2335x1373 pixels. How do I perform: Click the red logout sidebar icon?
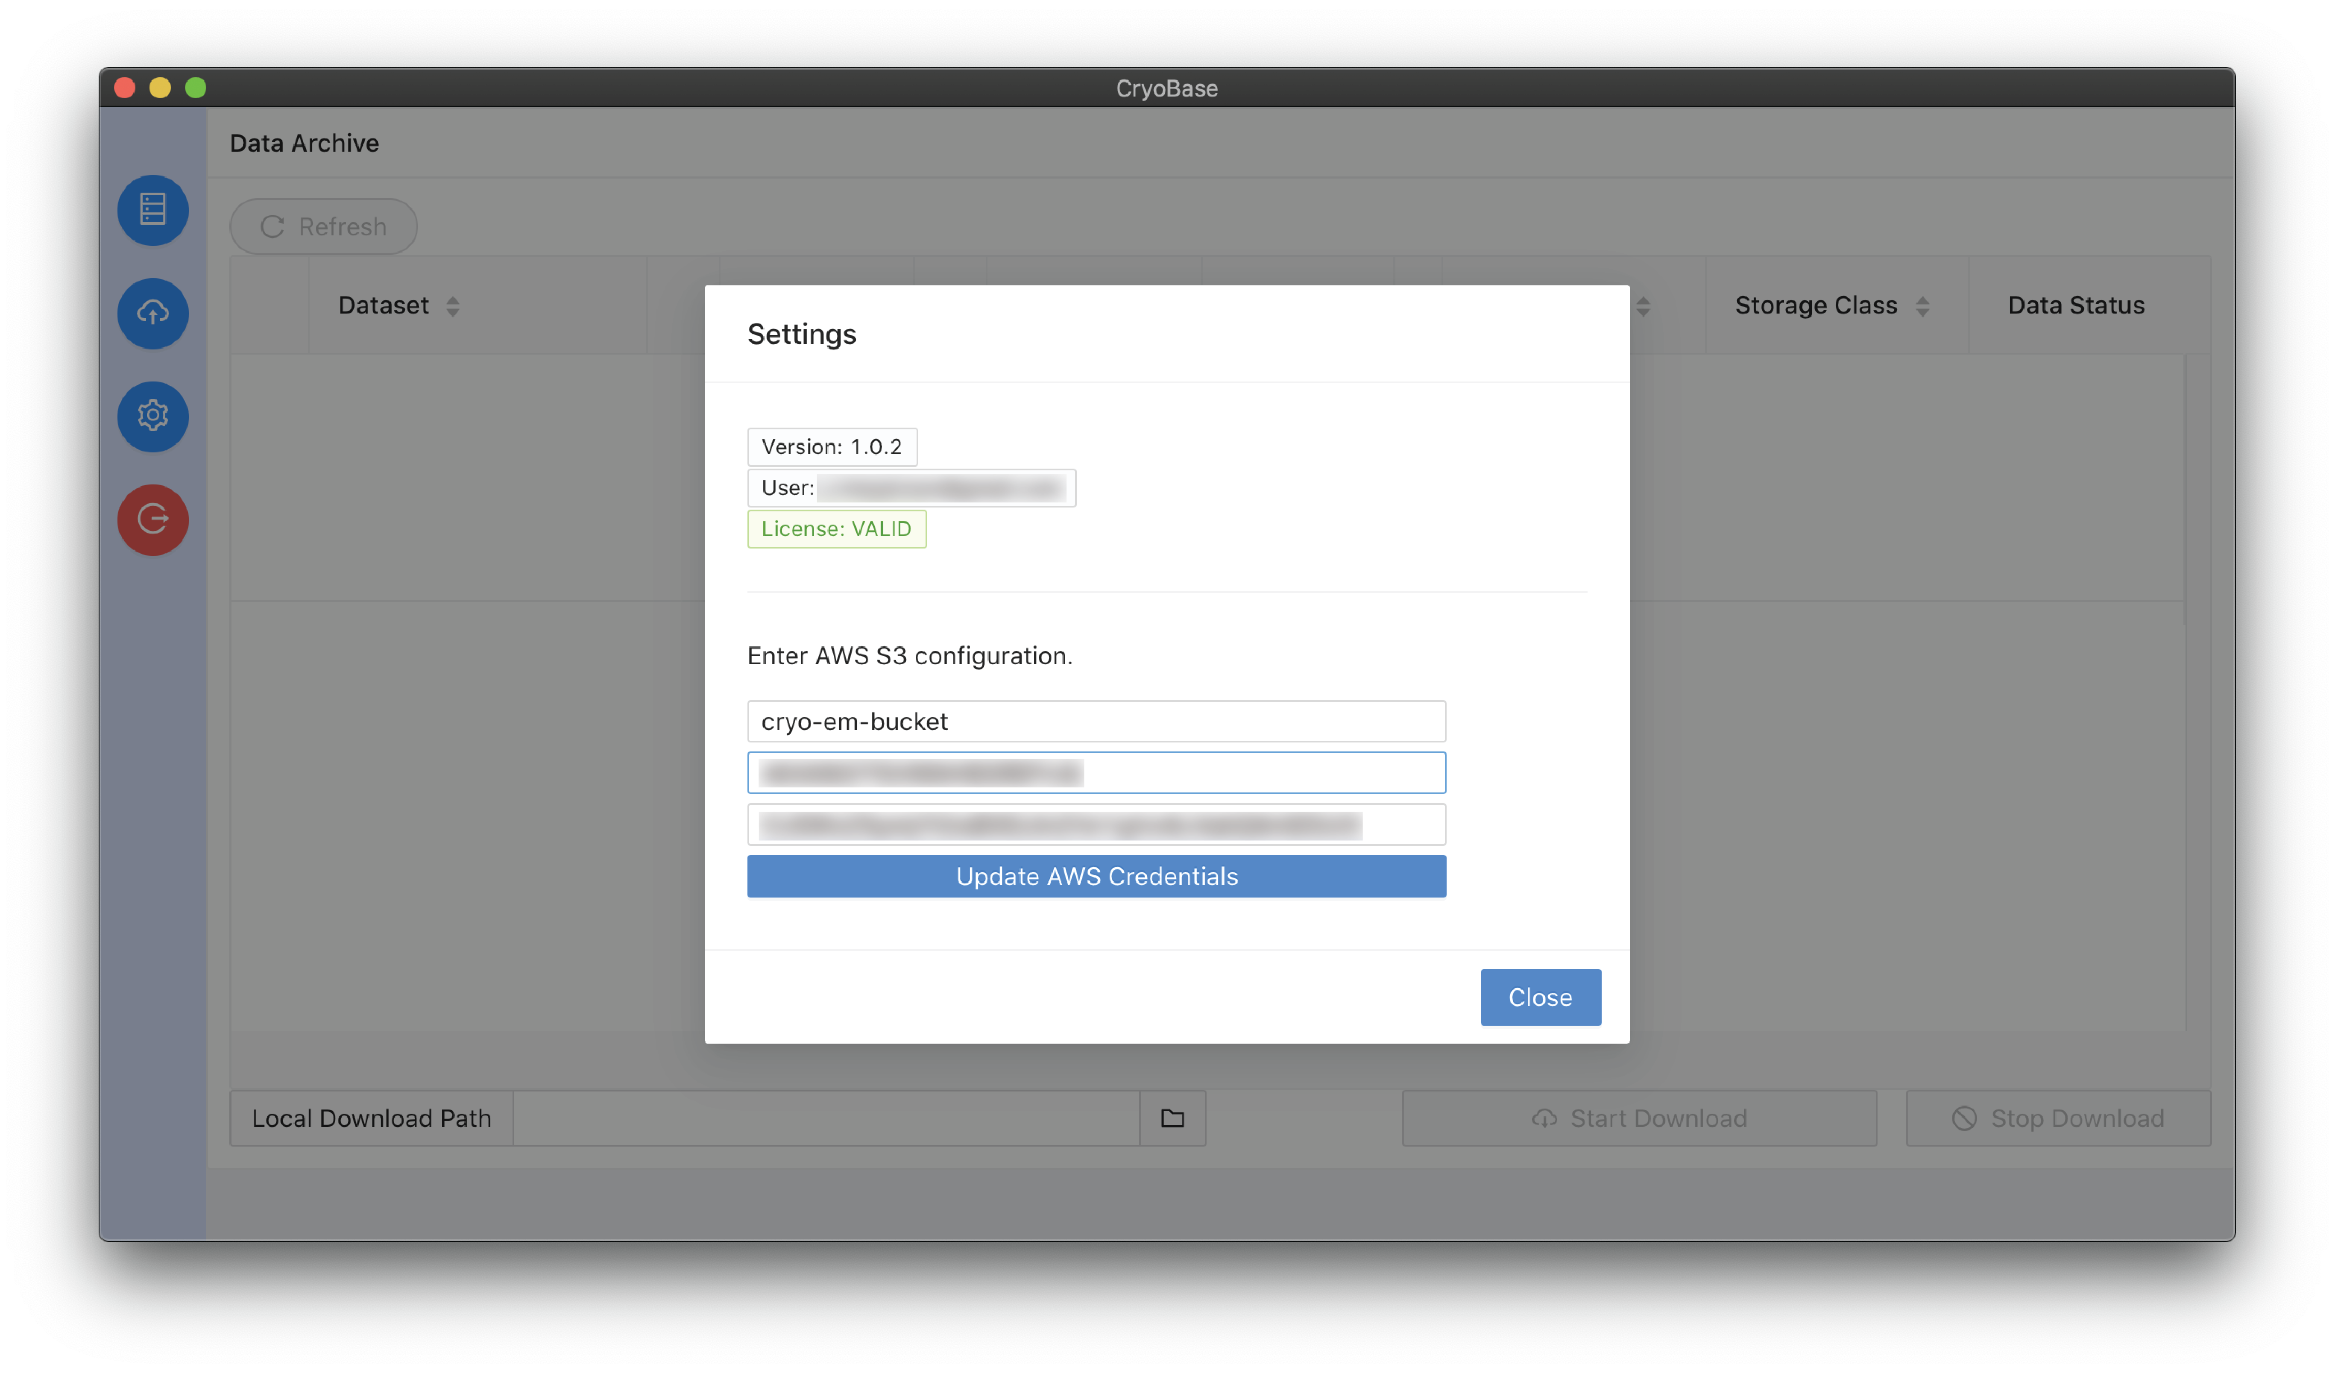pyautogui.click(x=153, y=519)
